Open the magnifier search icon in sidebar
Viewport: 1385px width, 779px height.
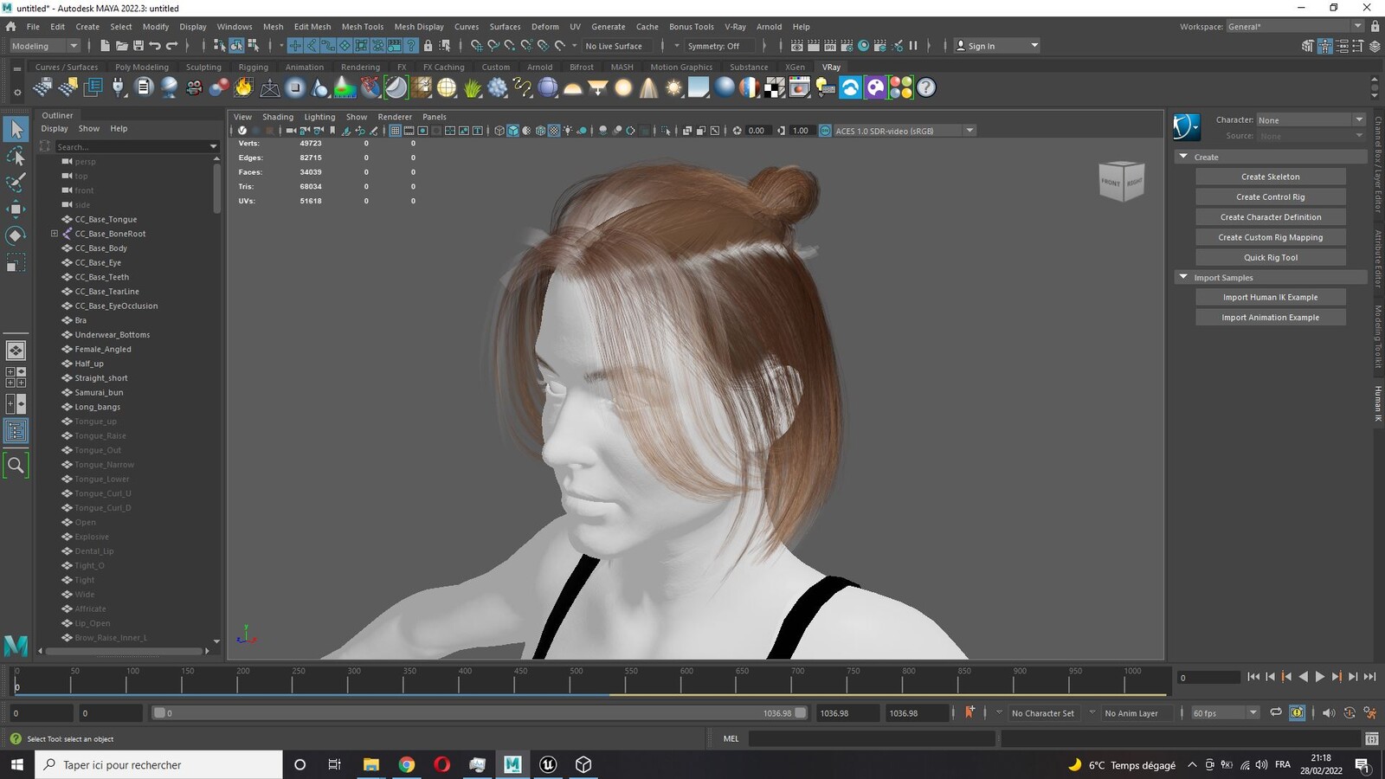click(x=16, y=465)
